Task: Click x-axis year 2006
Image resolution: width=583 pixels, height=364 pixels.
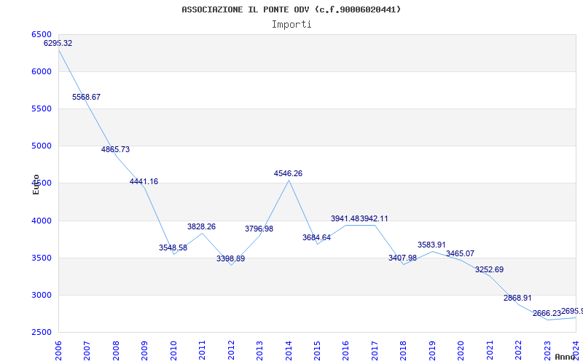Action: coord(58,350)
